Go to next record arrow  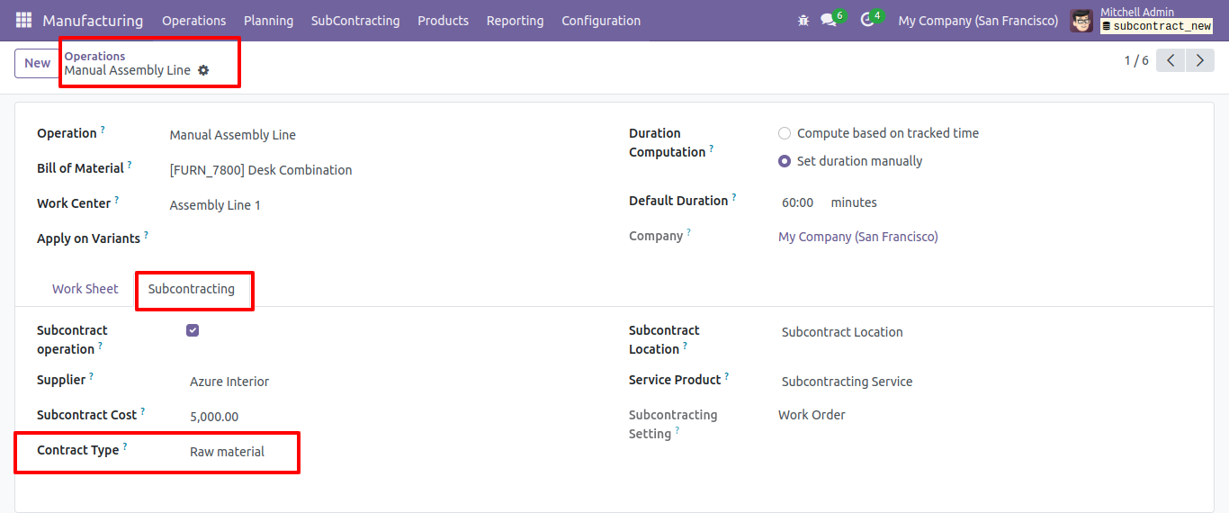1199,60
